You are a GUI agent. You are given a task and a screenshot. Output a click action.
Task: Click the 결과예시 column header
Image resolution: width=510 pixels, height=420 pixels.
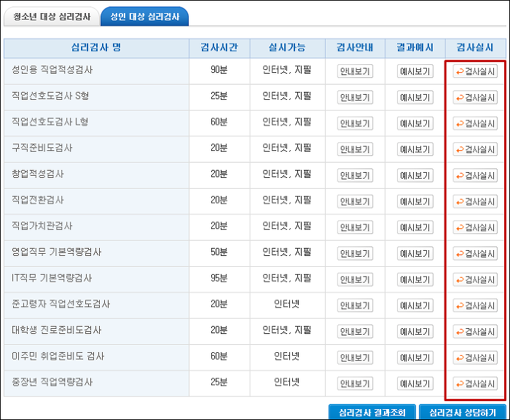click(415, 48)
